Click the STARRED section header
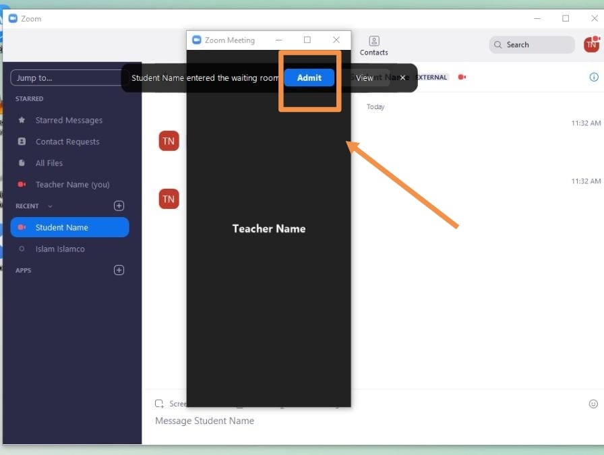Screen dimensions: 604x455 click(29, 99)
